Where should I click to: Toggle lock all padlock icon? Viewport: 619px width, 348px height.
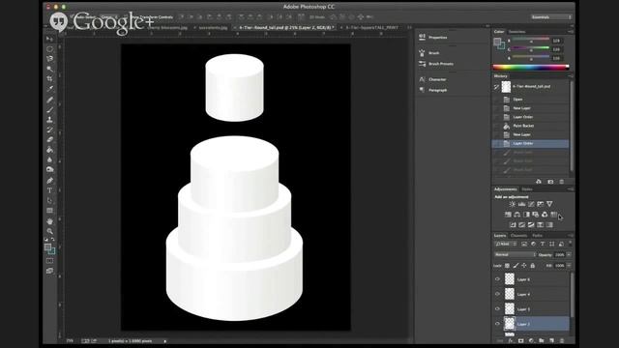tap(533, 266)
